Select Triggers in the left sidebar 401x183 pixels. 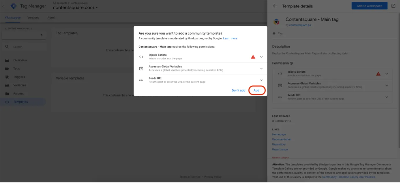pos(19,77)
